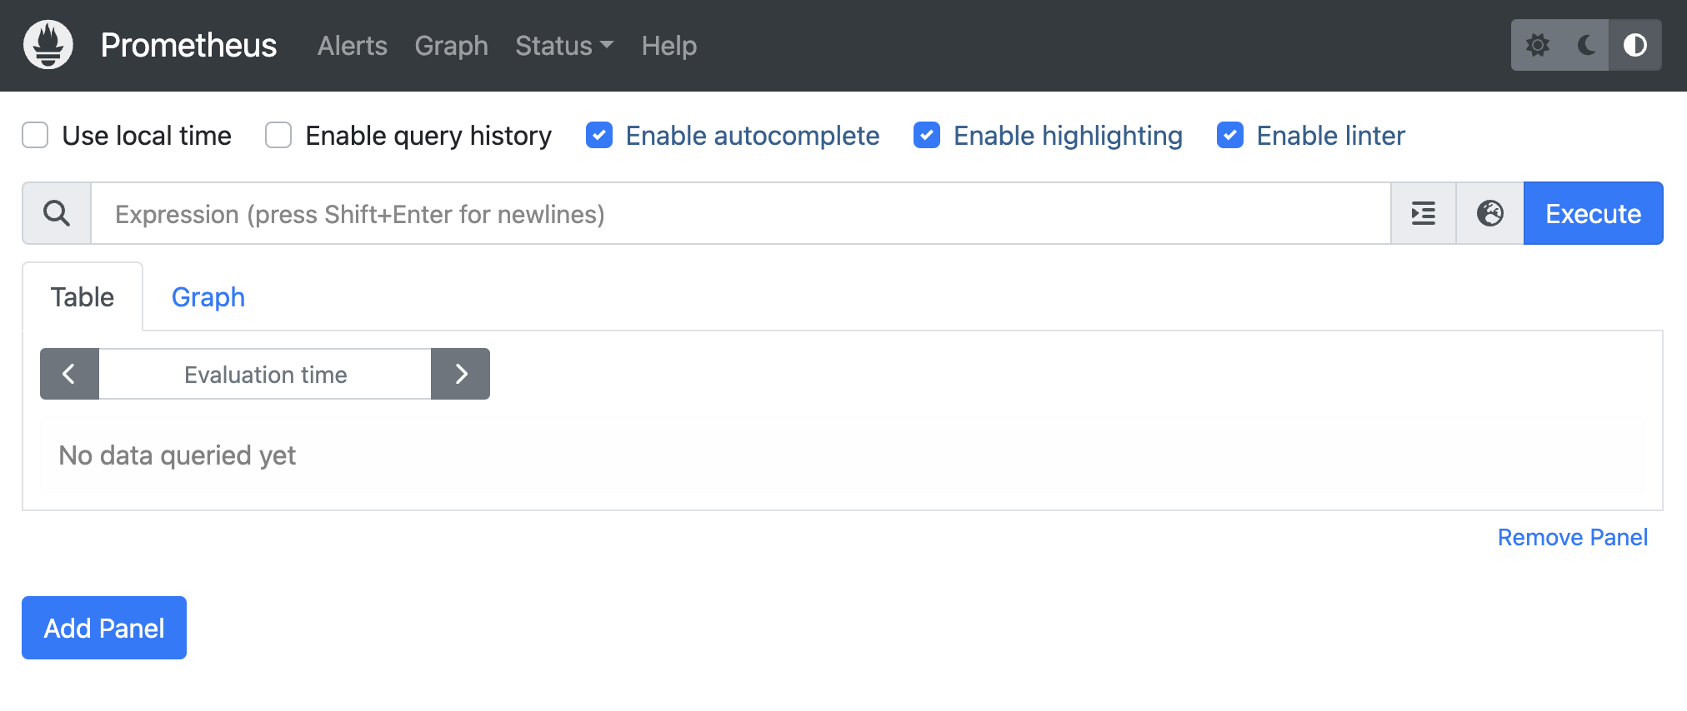Viewport: 1687px width, 711px height.
Task: Click the search magnifier icon
Action: pyautogui.click(x=57, y=213)
